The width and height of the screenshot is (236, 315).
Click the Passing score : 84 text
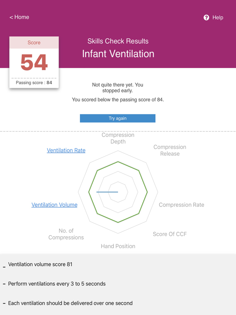tap(34, 82)
